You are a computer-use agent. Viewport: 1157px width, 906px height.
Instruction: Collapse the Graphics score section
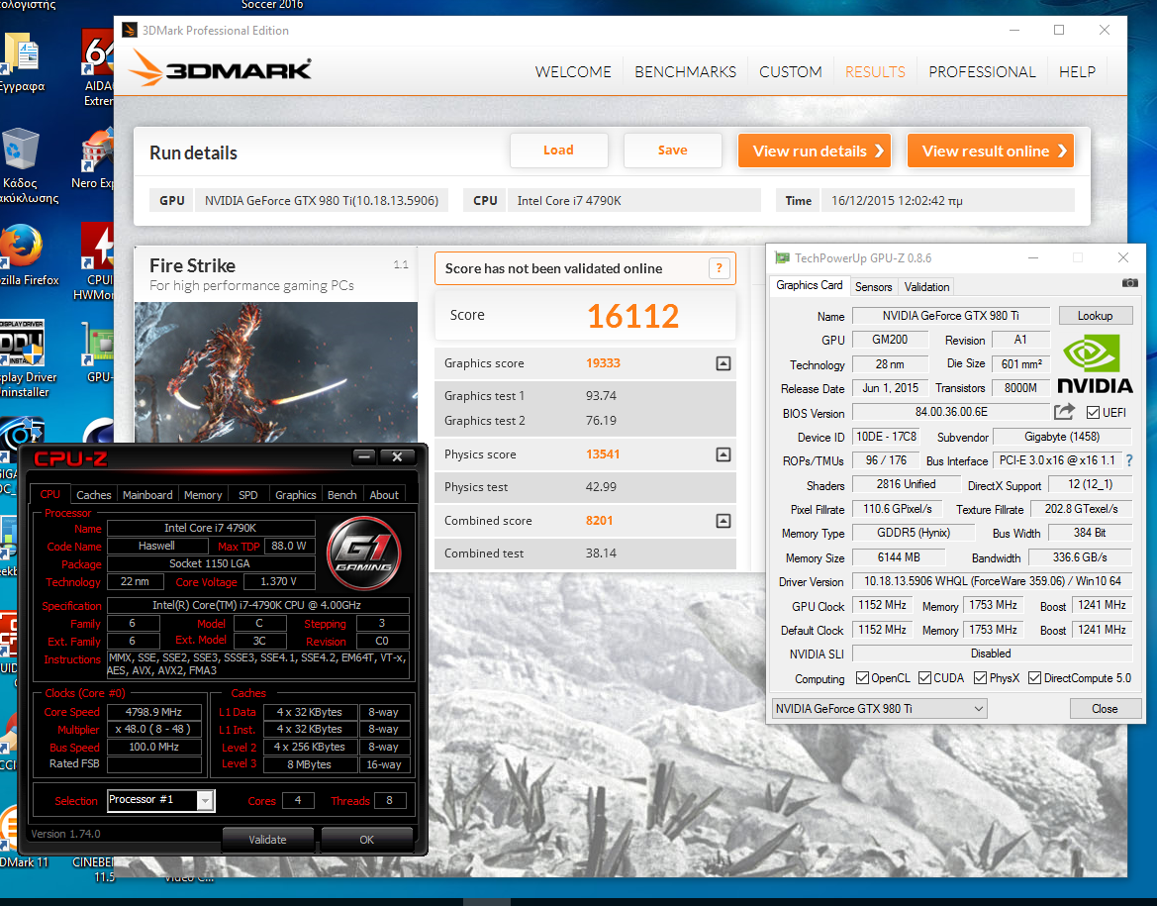tap(723, 363)
